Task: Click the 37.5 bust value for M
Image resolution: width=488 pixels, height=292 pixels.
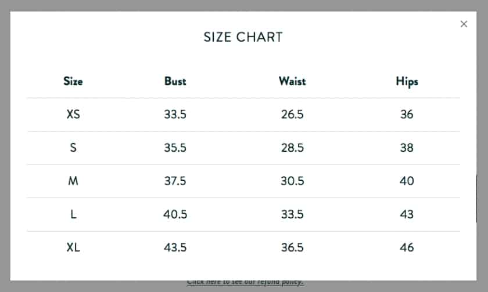Action: point(175,181)
